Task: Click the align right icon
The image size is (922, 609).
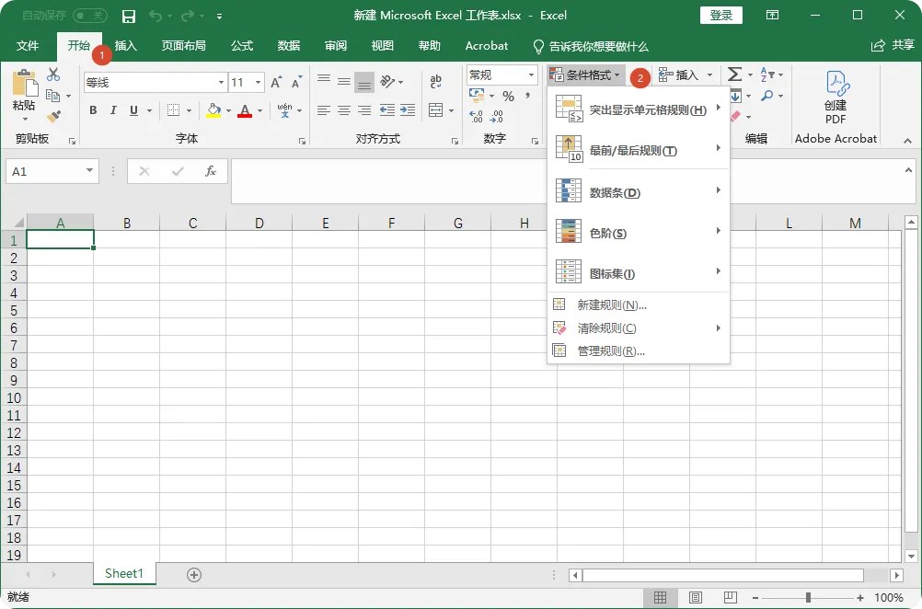Action: 364,109
